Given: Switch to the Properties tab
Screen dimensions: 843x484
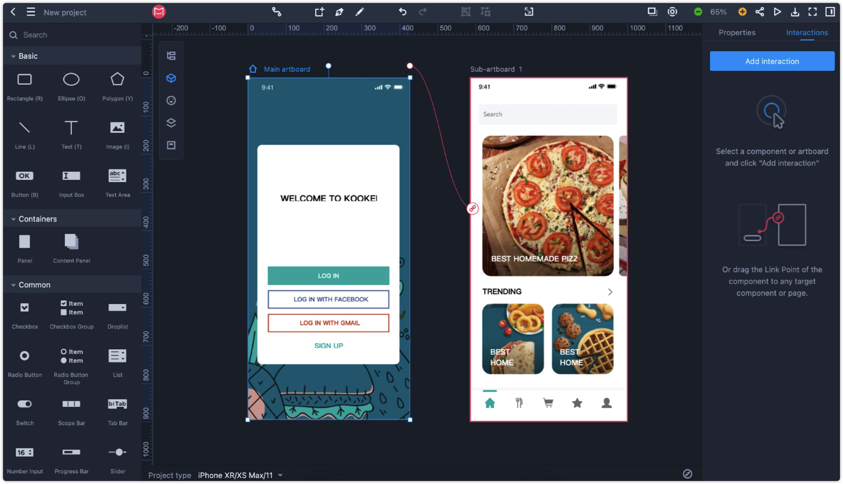Looking at the screenshot, I should click(x=737, y=32).
